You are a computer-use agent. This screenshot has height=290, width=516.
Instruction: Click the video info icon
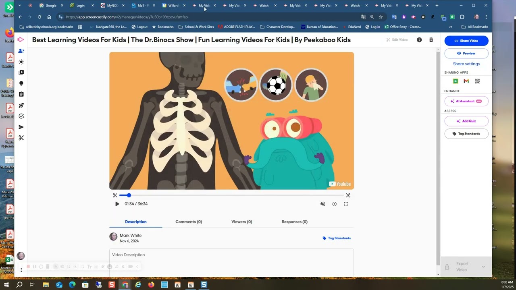(x=419, y=40)
